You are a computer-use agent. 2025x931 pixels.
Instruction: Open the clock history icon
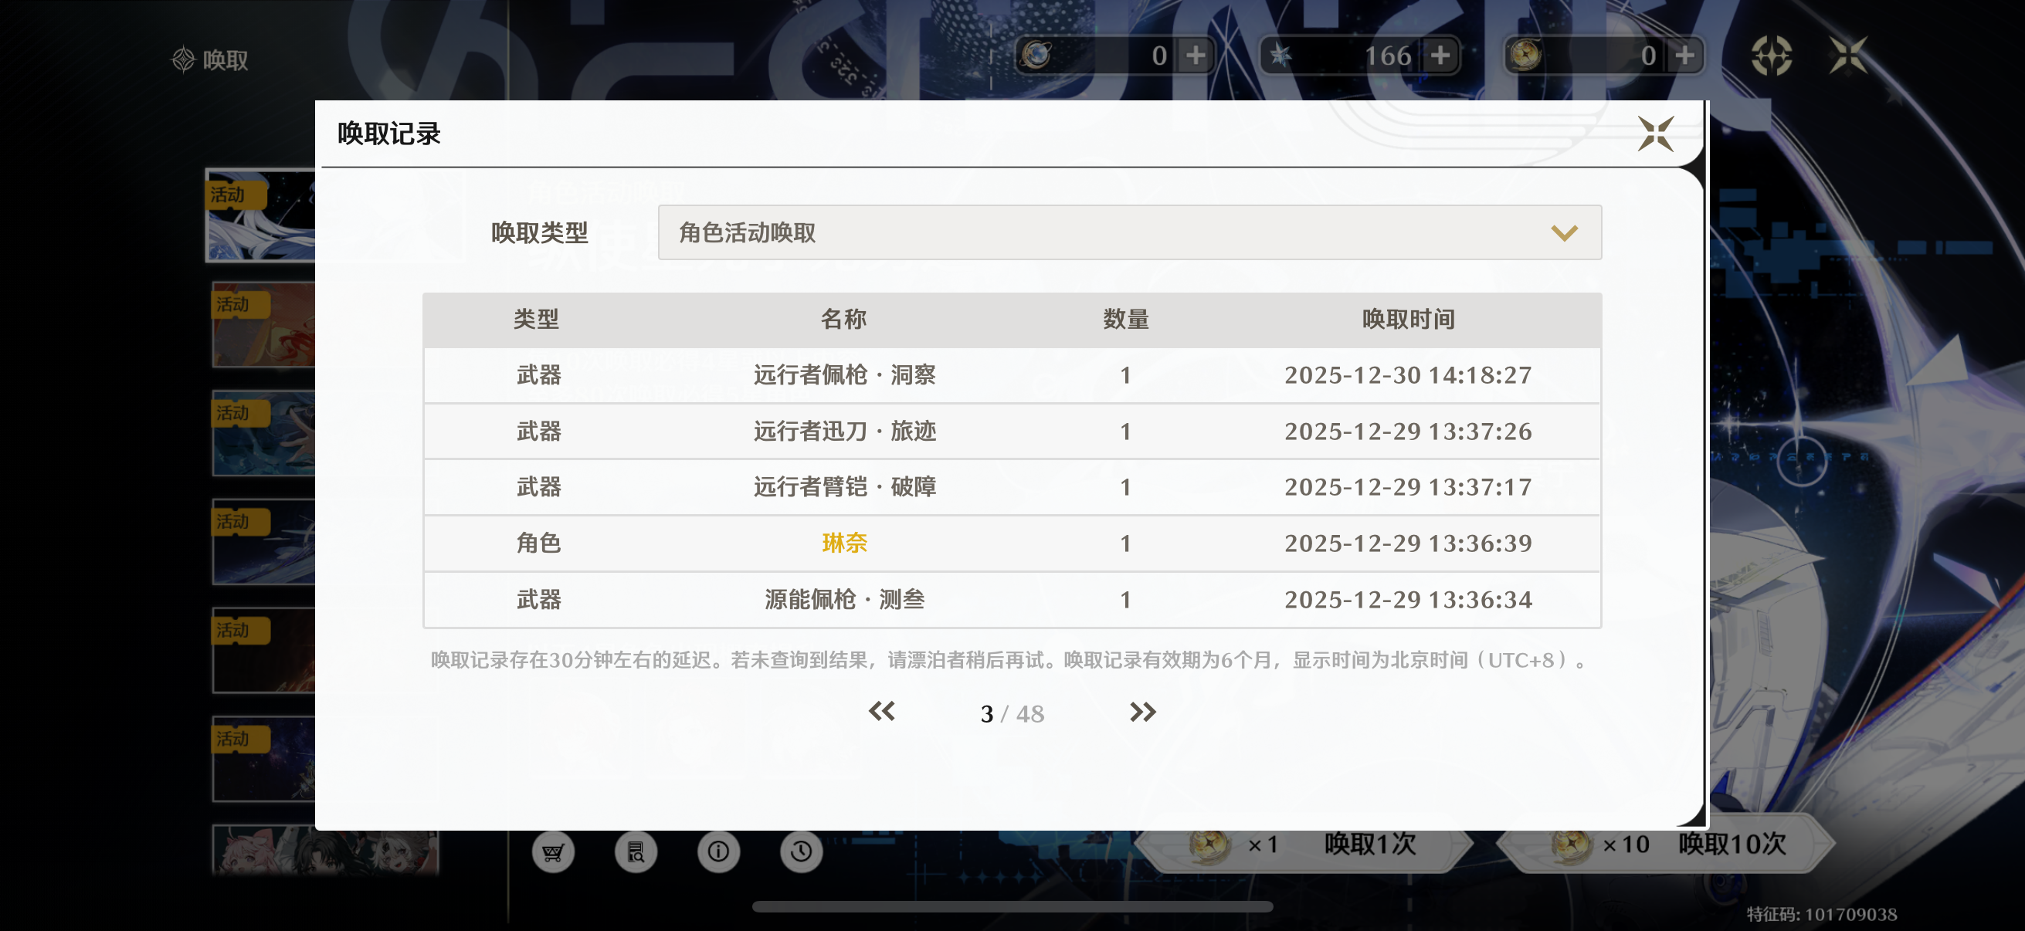[801, 851]
